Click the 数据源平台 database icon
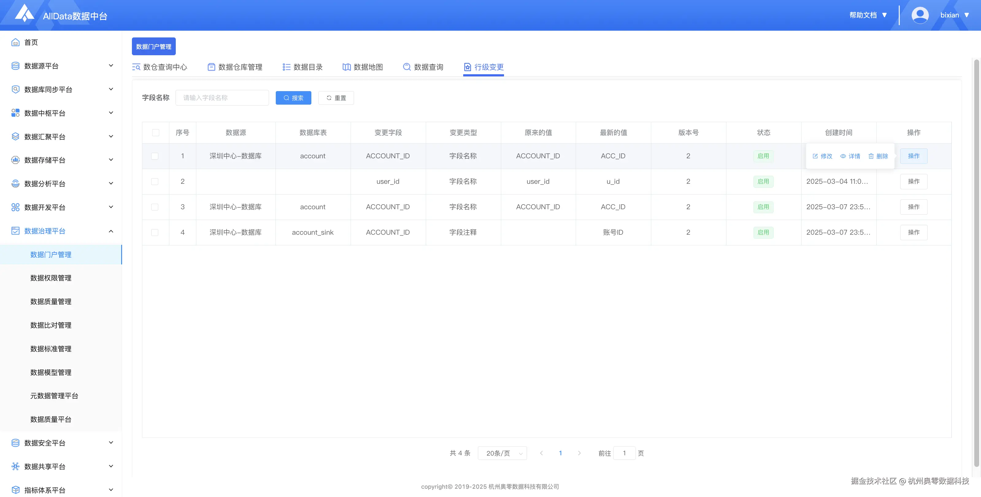The width and height of the screenshot is (981, 497). pyautogui.click(x=15, y=66)
